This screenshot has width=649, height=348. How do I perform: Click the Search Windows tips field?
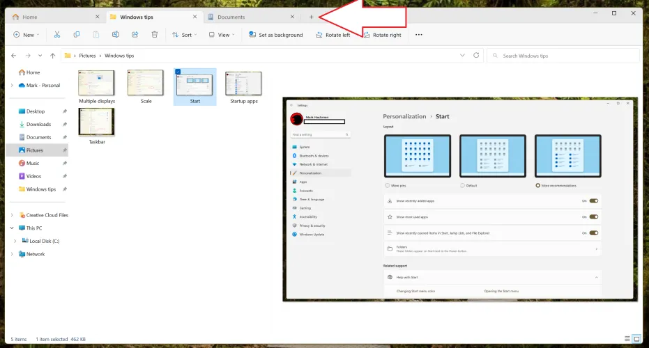coord(565,56)
